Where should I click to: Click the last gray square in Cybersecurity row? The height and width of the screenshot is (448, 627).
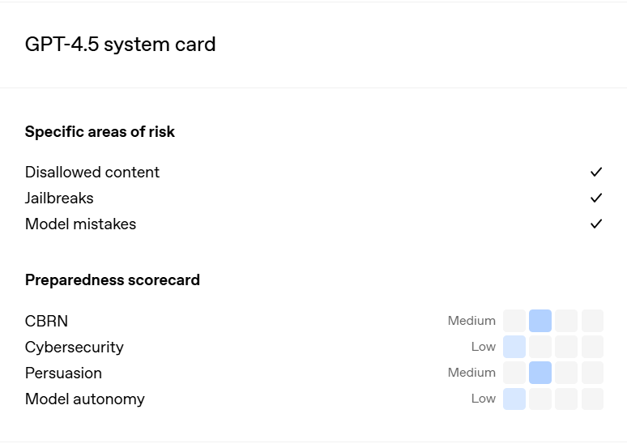[x=592, y=347]
